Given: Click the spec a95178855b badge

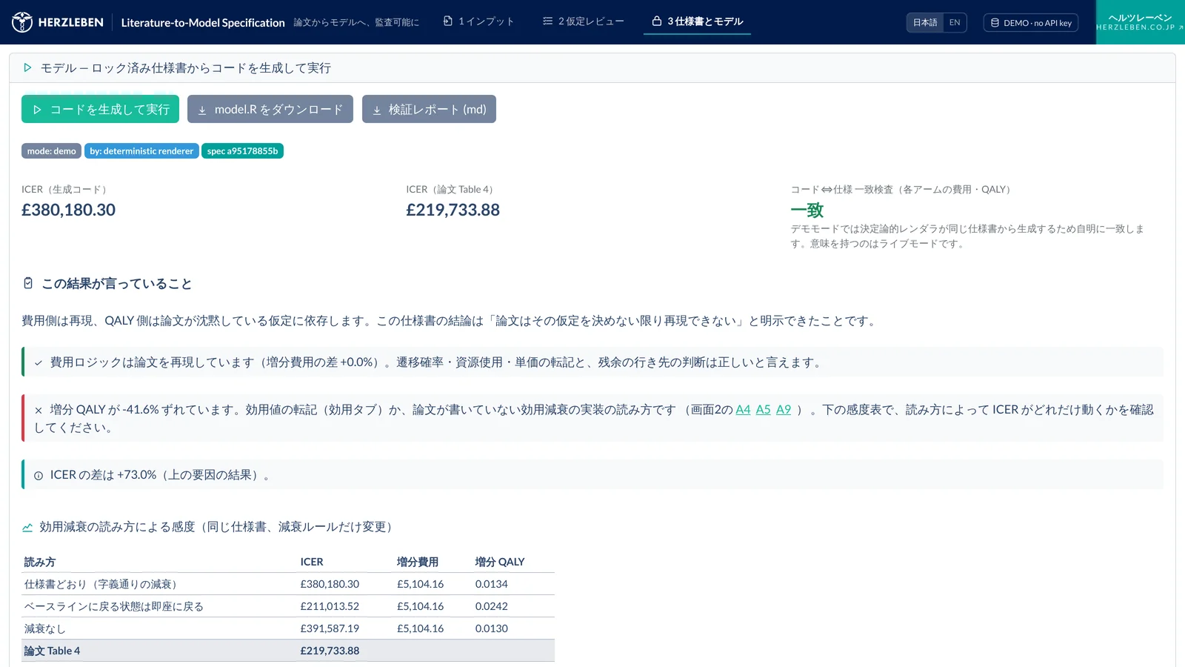Looking at the screenshot, I should click(x=242, y=151).
